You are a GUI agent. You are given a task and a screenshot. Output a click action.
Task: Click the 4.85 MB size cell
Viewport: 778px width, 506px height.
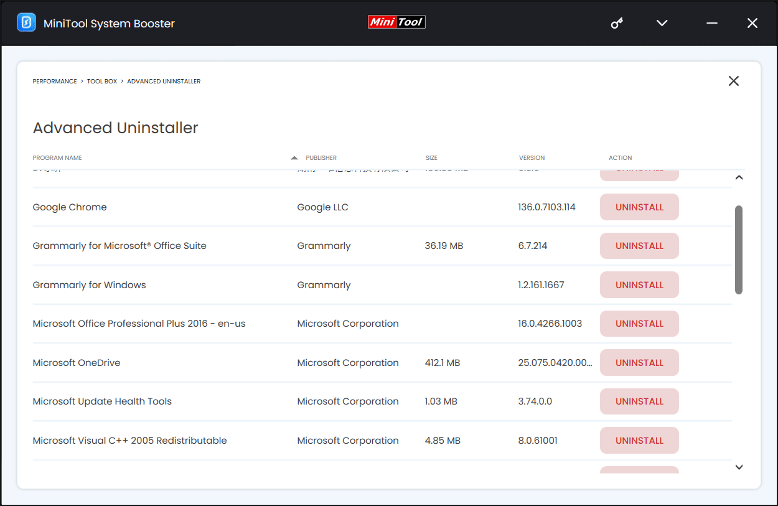443,441
